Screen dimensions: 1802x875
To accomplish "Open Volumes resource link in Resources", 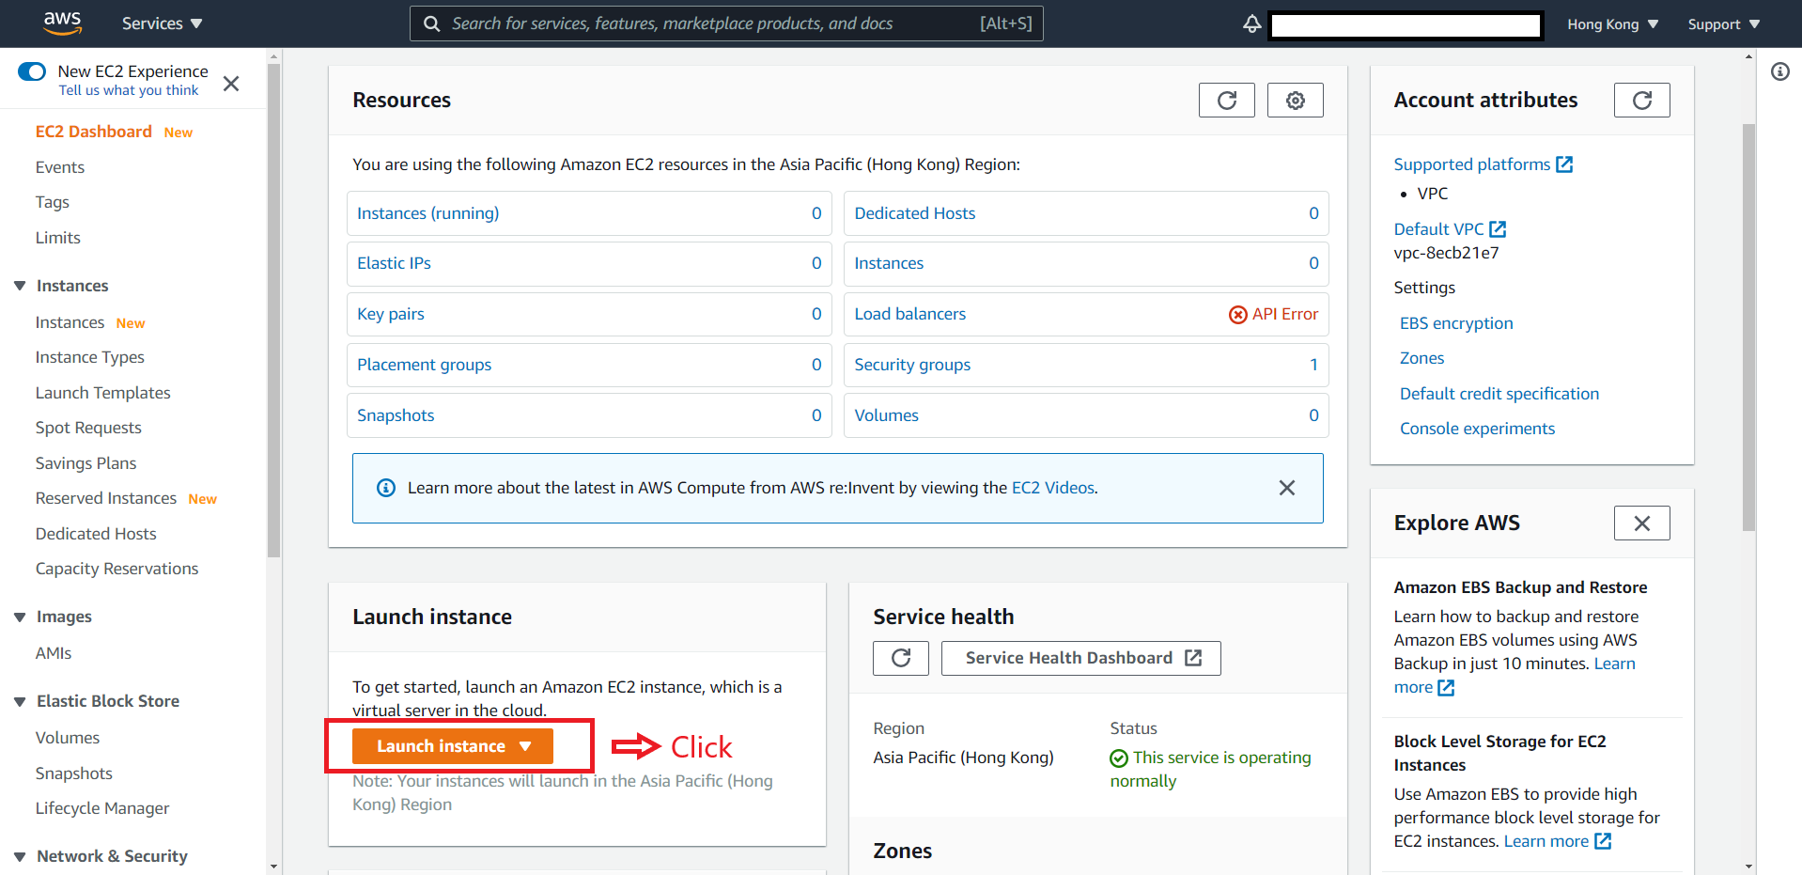I will [886, 415].
